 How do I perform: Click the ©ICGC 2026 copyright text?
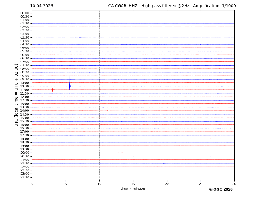tap(221, 189)
